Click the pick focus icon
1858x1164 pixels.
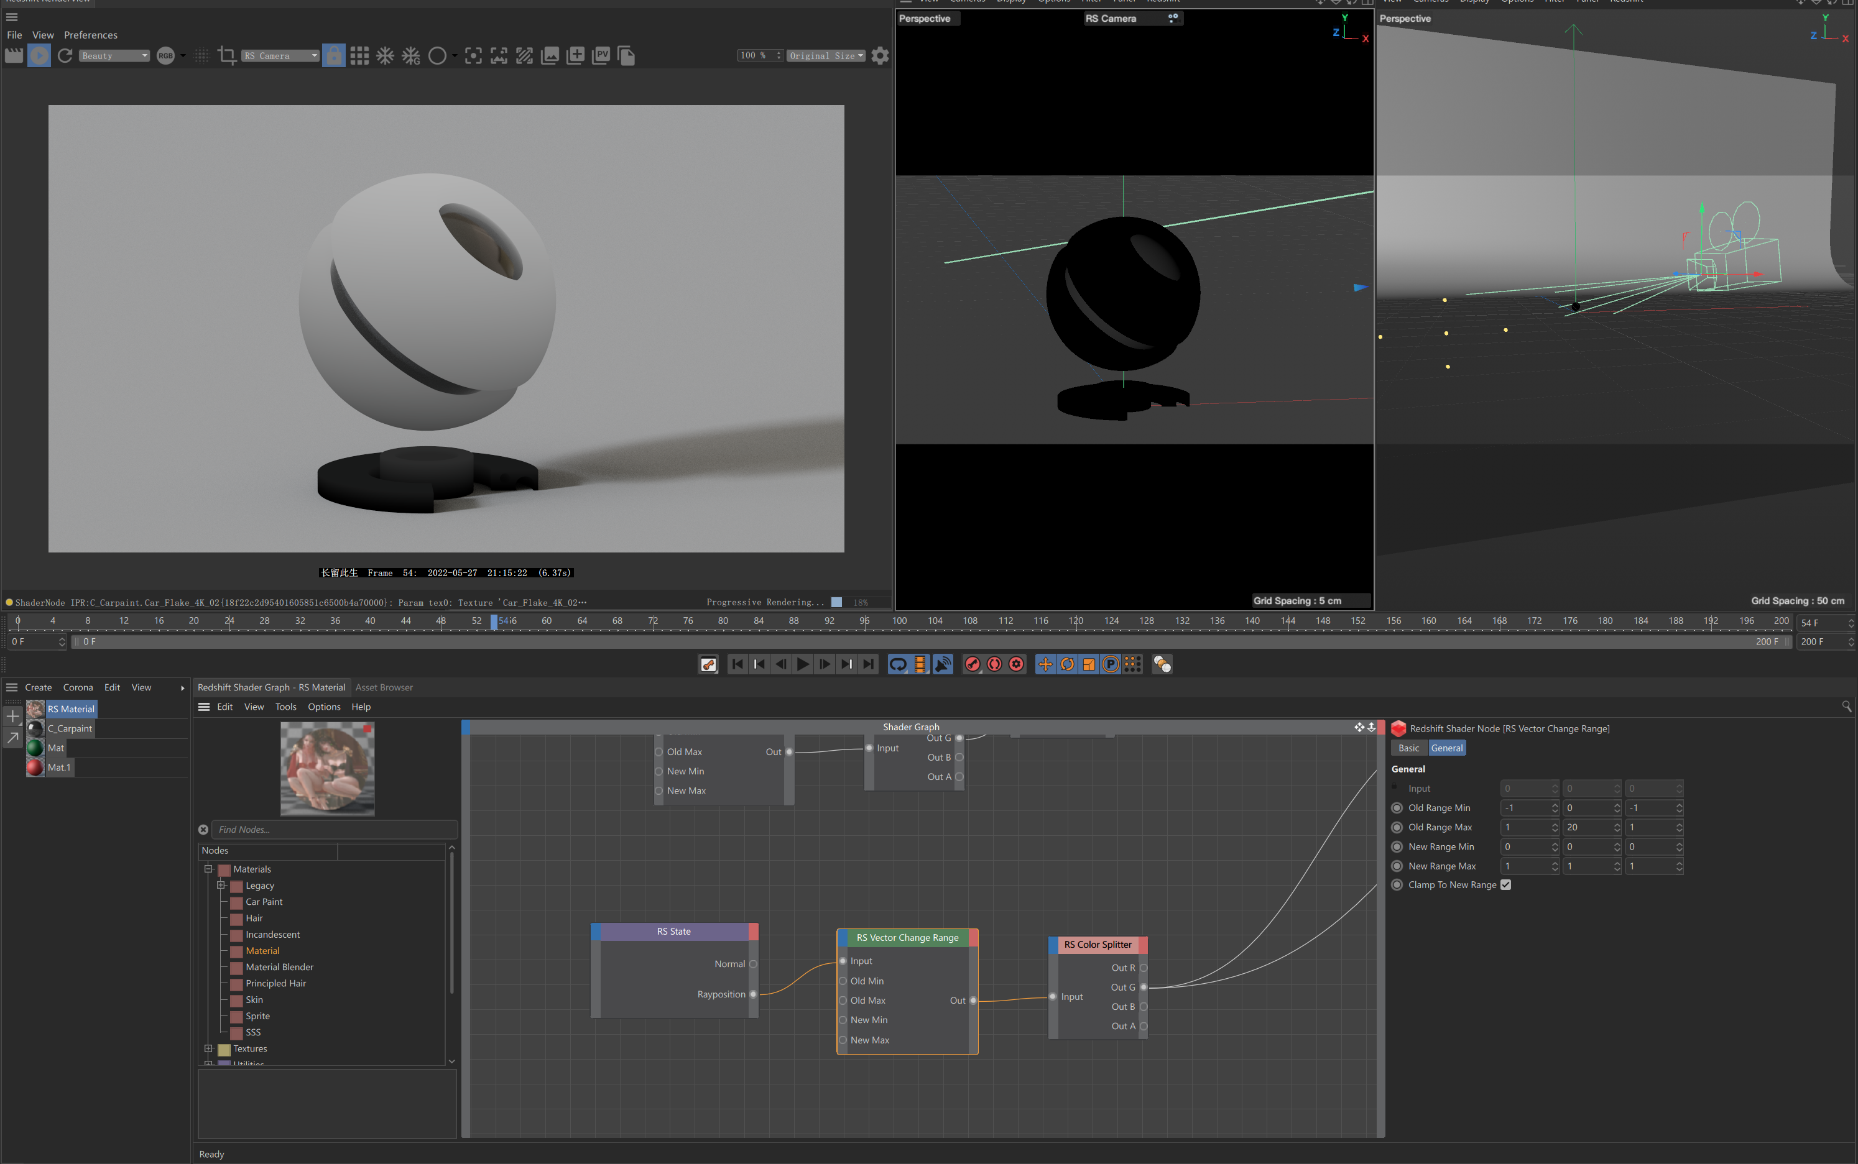(x=474, y=55)
